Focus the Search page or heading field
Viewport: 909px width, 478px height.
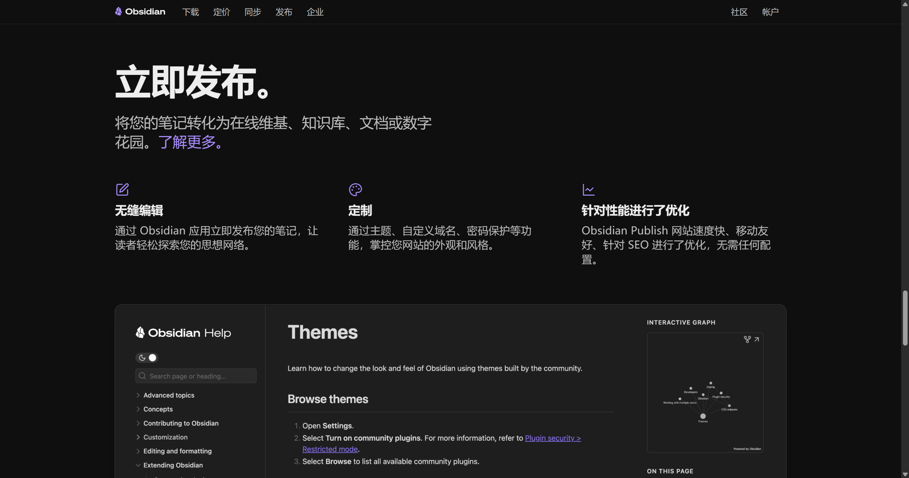pyautogui.click(x=196, y=376)
